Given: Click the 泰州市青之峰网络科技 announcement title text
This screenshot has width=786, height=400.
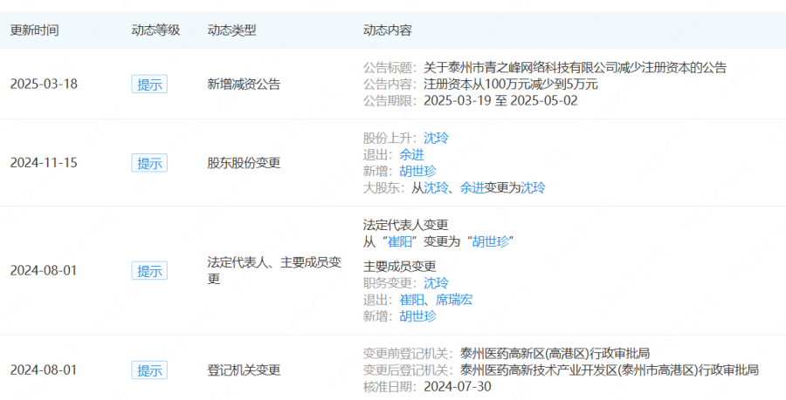Looking at the screenshot, I should point(575,68).
